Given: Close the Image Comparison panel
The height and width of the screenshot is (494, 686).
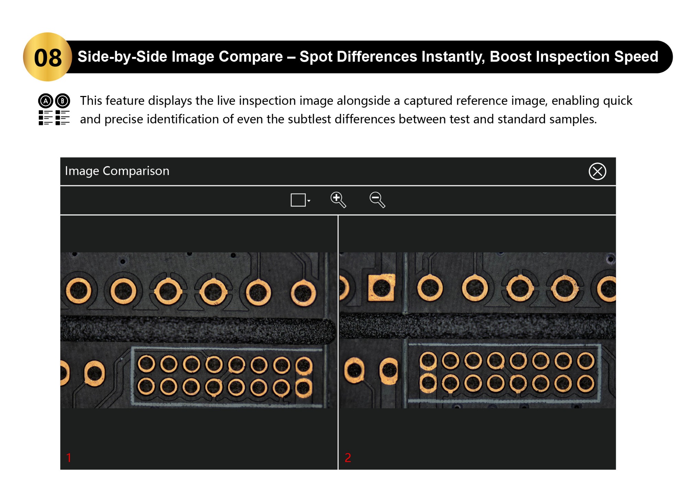Looking at the screenshot, I should [597, 171].
